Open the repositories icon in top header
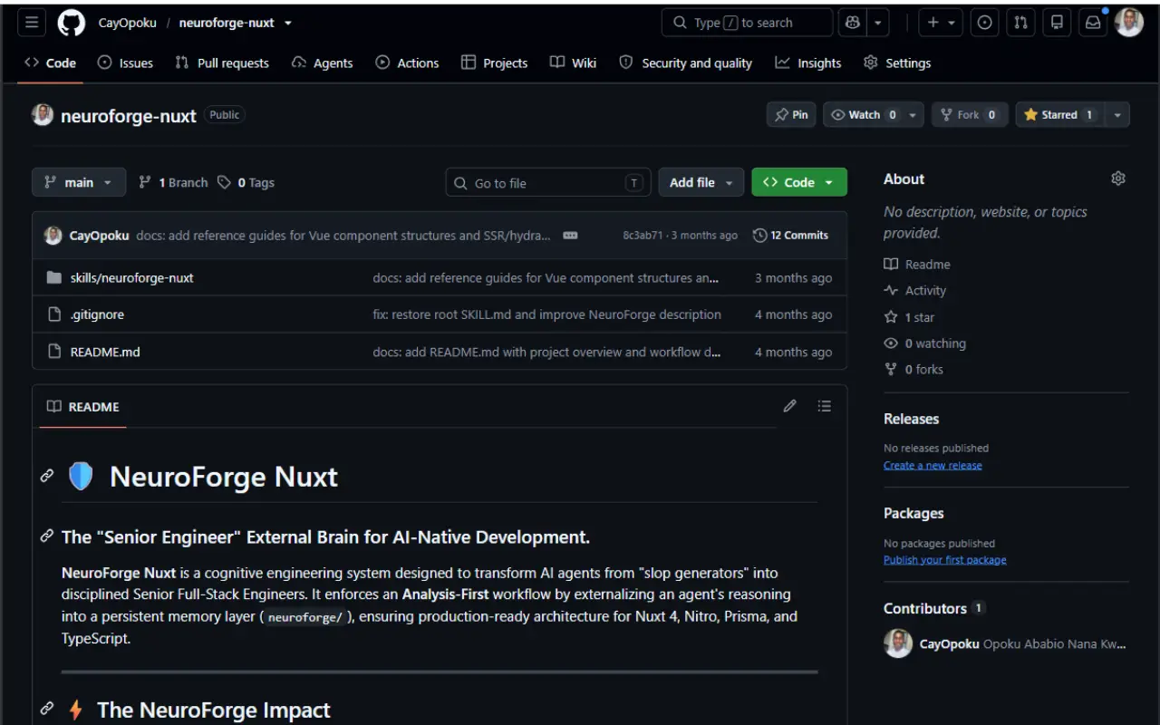This screenshot has height=725, width=1160. coord(1057,23)
